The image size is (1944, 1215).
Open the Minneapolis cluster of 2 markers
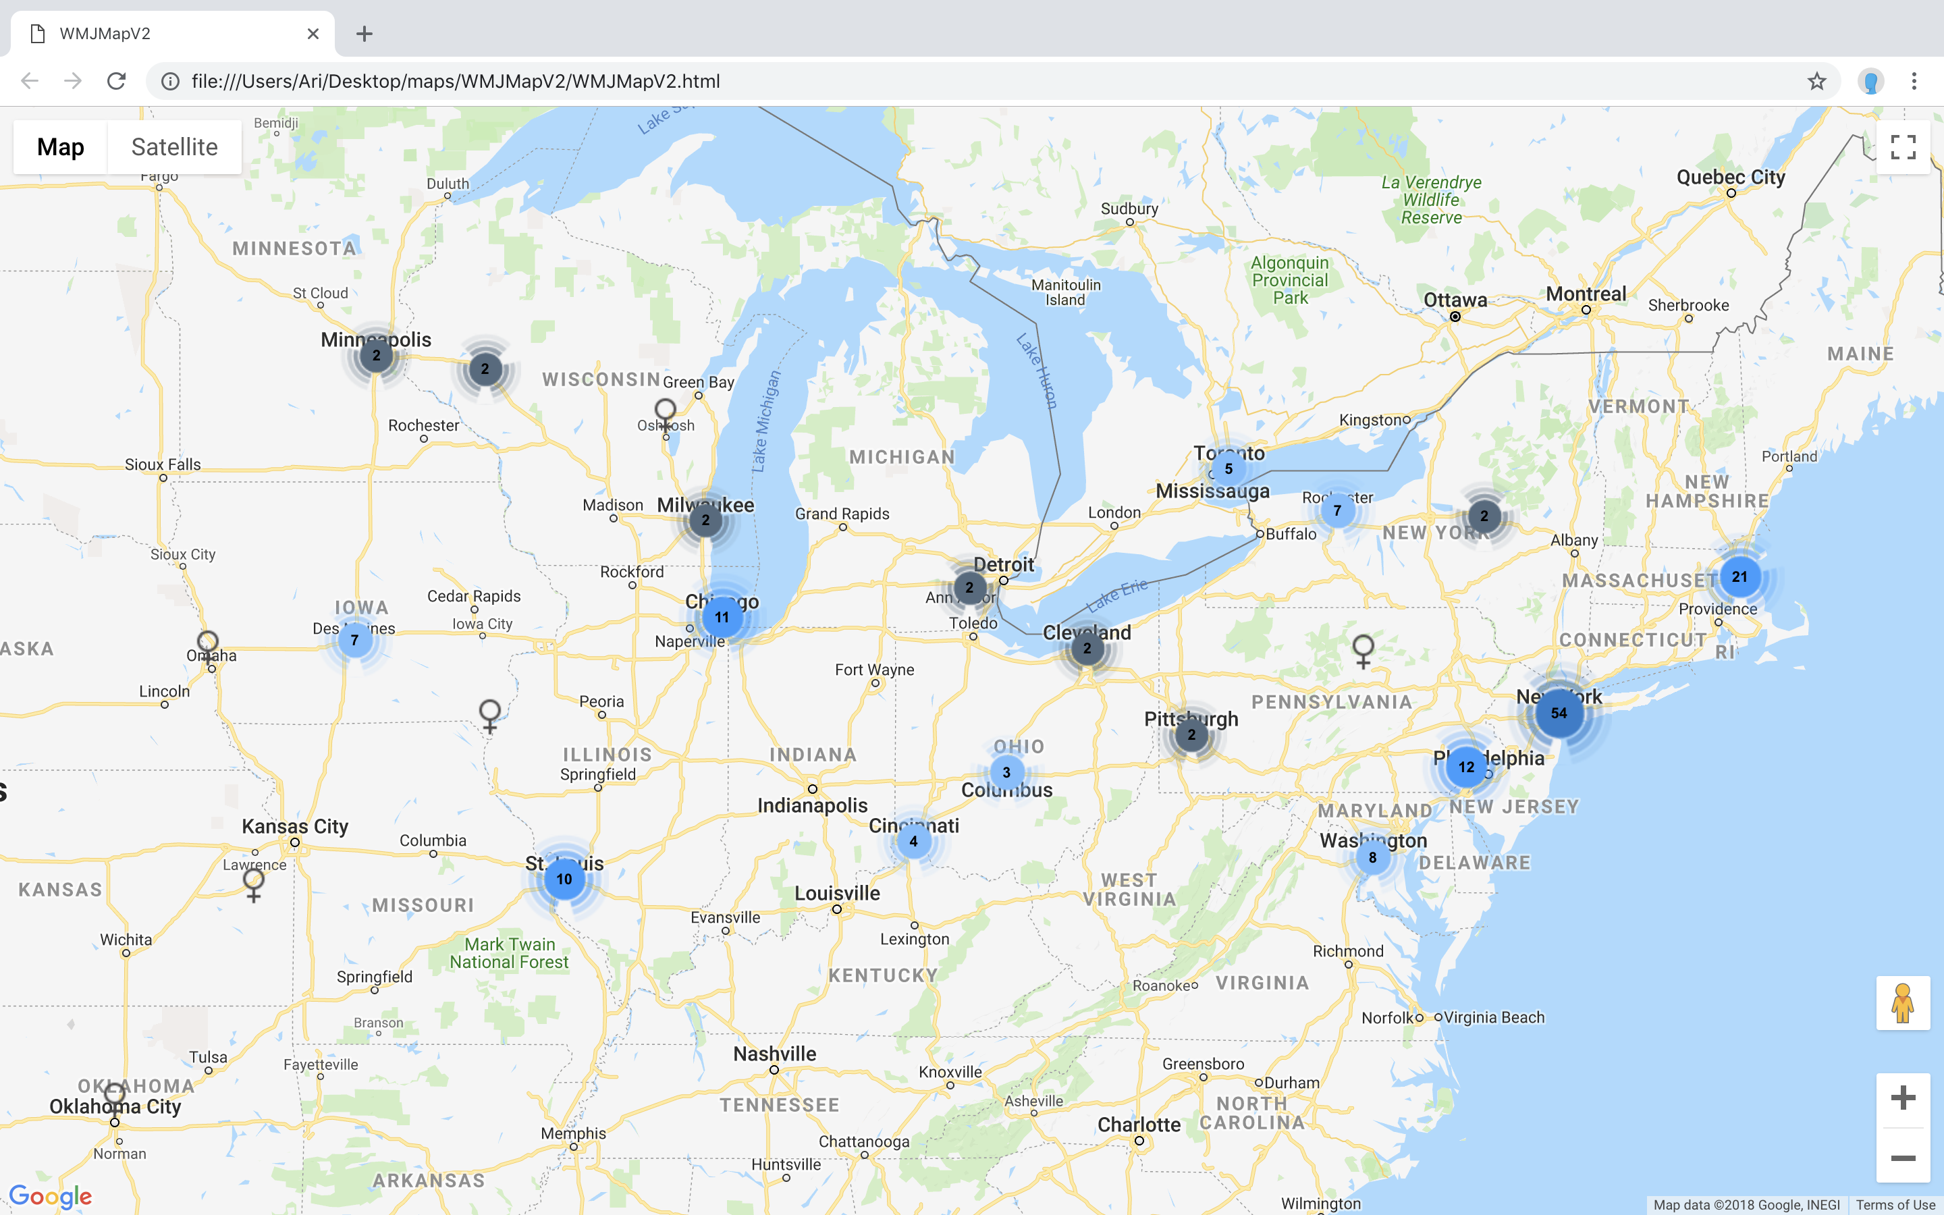[376, 355]
